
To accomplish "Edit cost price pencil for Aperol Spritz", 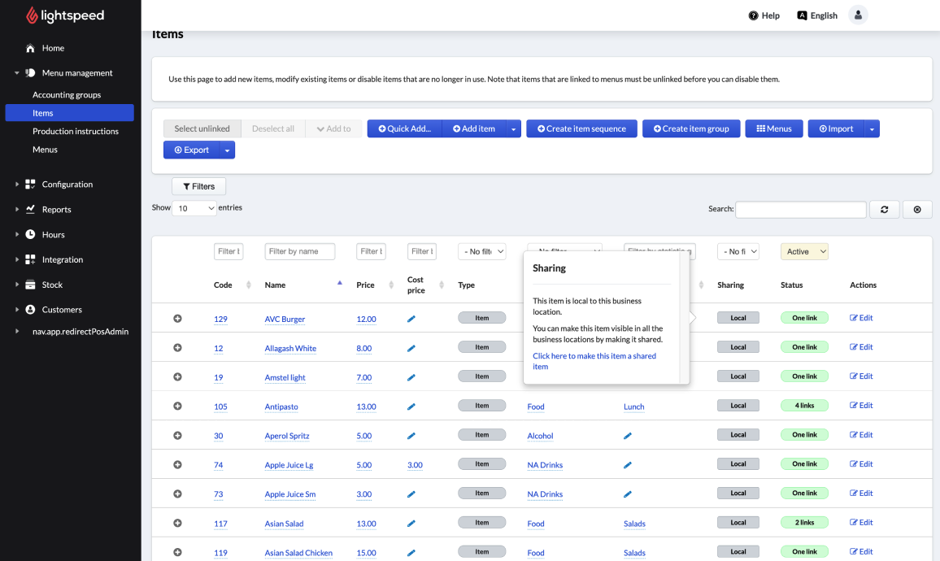I will tap(411, 436).
